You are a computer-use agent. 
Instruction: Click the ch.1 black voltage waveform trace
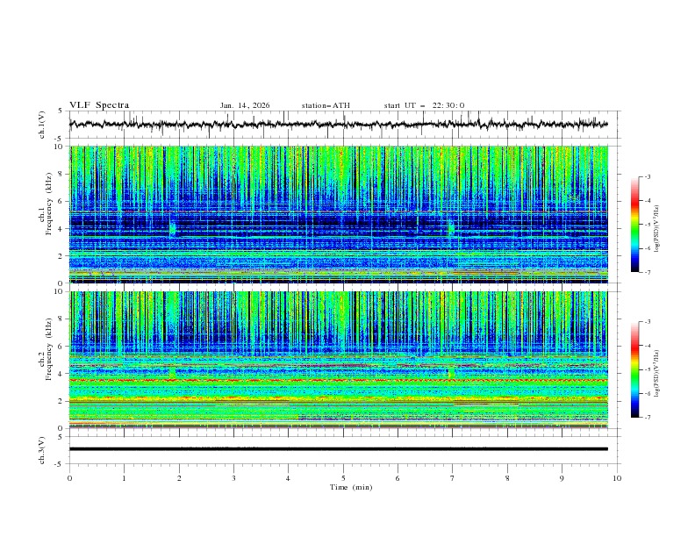pos(339,125)
